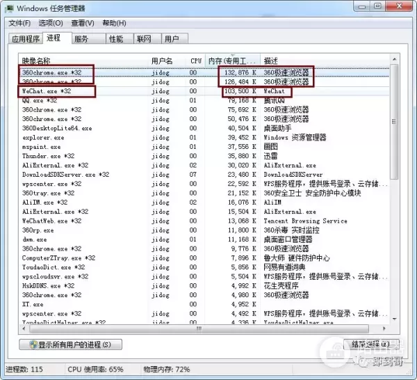The image size is (417, 380).
Task: Select the 360DesktopLite64.exe process
Action: [x=57, y=128]
